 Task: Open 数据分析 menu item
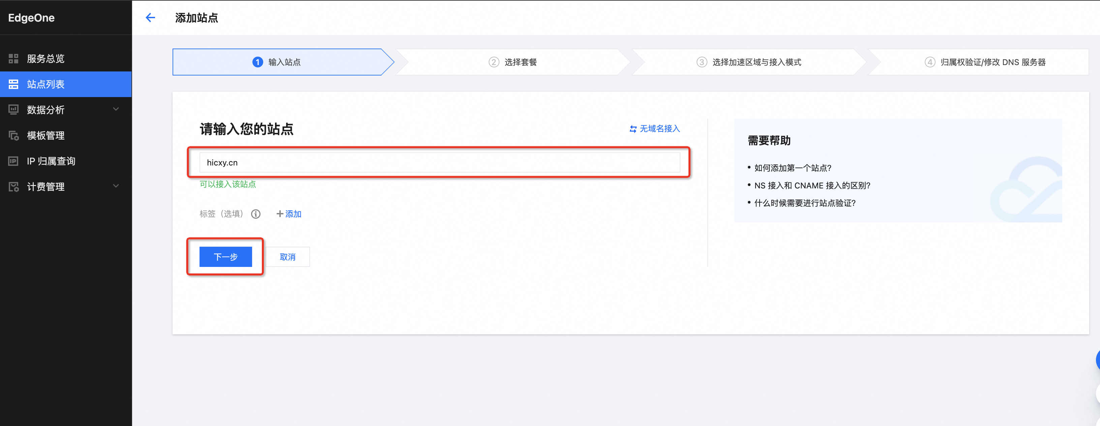click(66, 110)
